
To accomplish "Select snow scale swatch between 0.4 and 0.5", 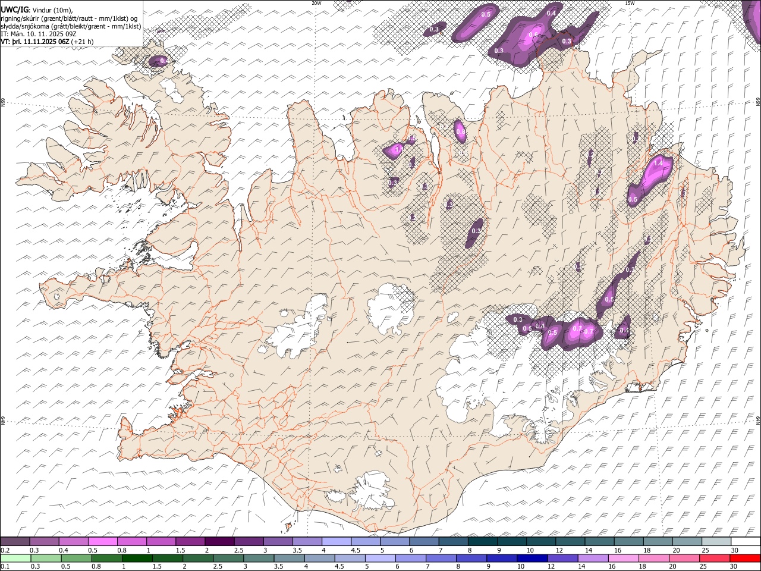I will [73, 542].
